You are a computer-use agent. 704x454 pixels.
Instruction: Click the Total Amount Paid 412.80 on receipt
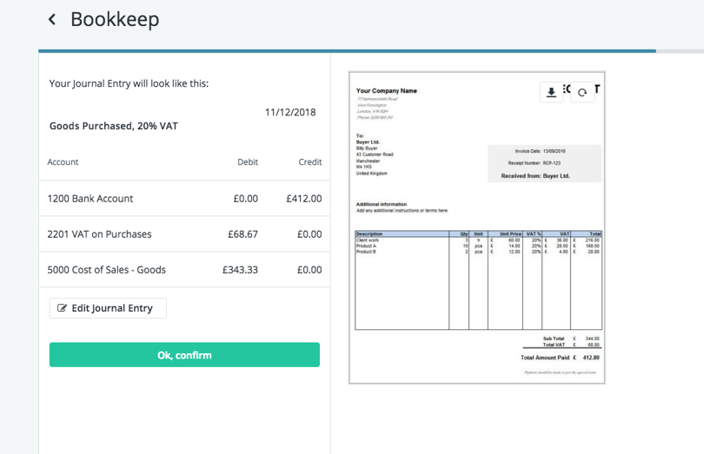pyautogui.click(x=560, y=358)
